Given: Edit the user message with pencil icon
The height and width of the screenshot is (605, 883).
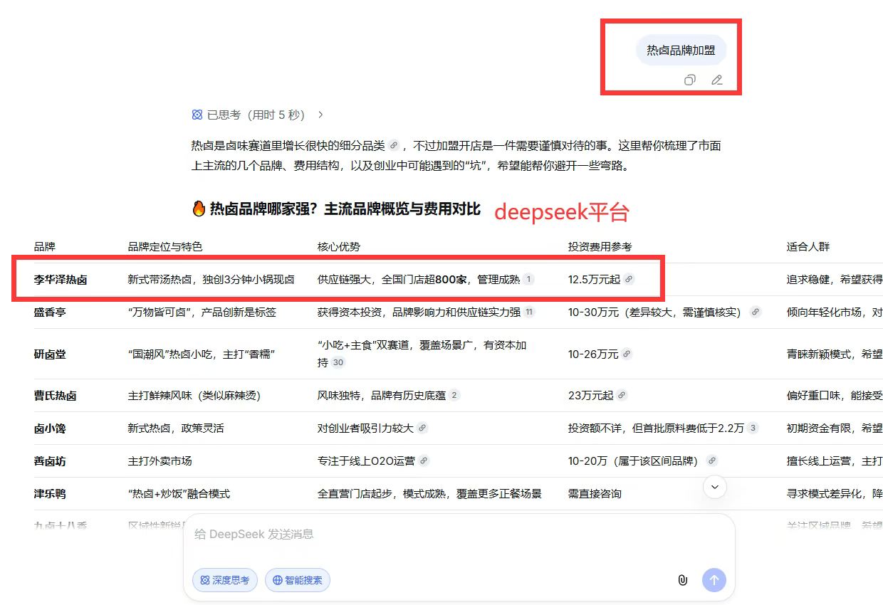Looking at the screenshot, I should 716,80.
